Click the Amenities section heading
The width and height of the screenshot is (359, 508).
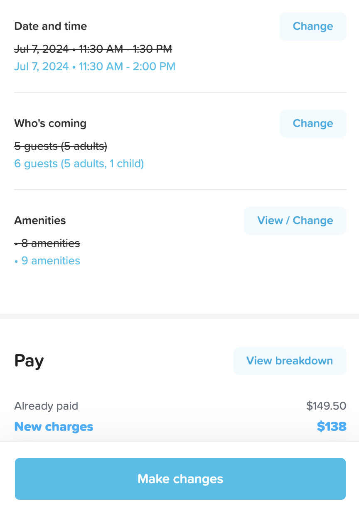pyautogui.click(x=40, y=220)
